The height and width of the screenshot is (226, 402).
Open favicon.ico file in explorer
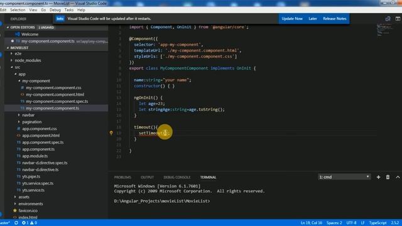click(28, 211)
